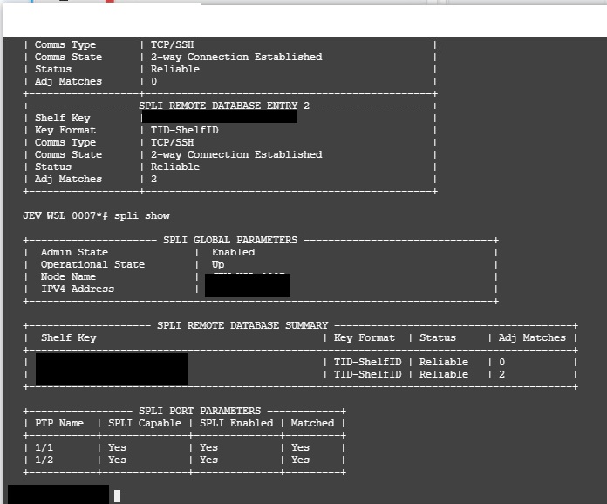Click SPLI Capable 'Yes' for port 1/1
Image resolution: width=607 pixels, height=504 pixels.
click(117, 447)
